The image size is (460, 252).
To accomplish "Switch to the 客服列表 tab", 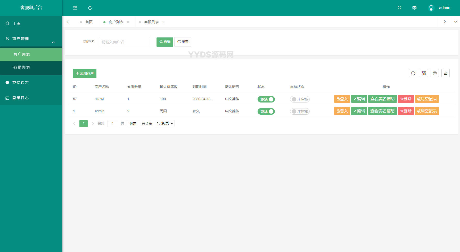I will [151, 22].
